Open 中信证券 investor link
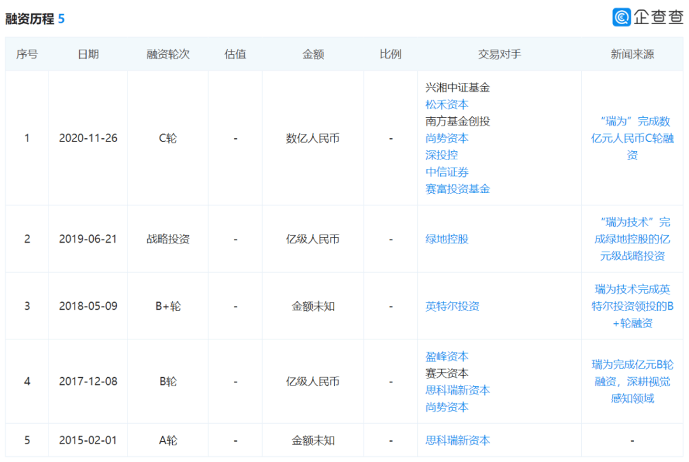This screenshot has height=462, width=689. (447, 172)
